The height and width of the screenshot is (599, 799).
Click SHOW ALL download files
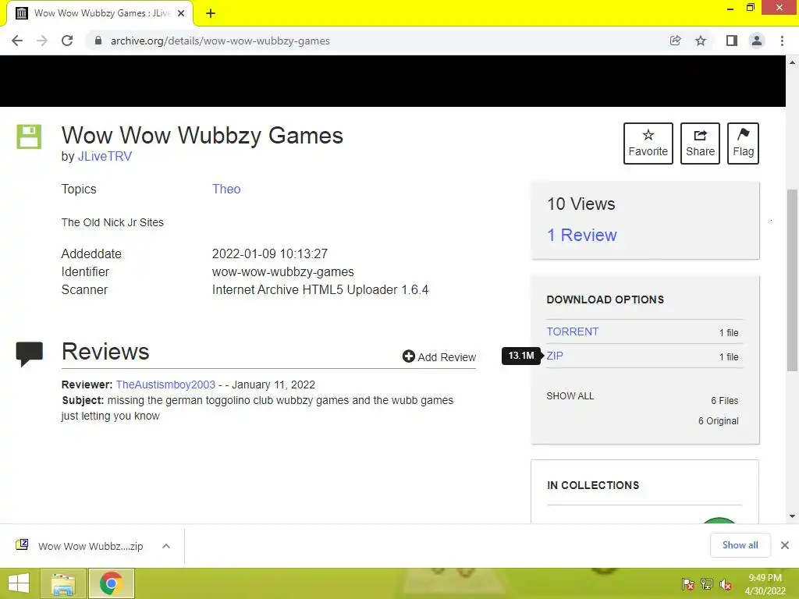point(570,395)
